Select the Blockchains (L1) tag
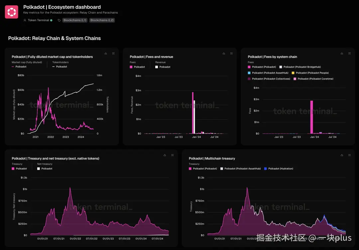This screenshot has width=359, height=250. click(x=75, y=20)
